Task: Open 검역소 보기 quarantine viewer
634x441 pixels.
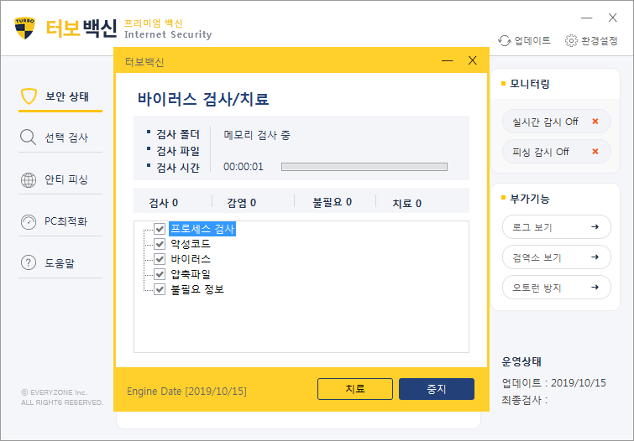Action: [555, 257]
